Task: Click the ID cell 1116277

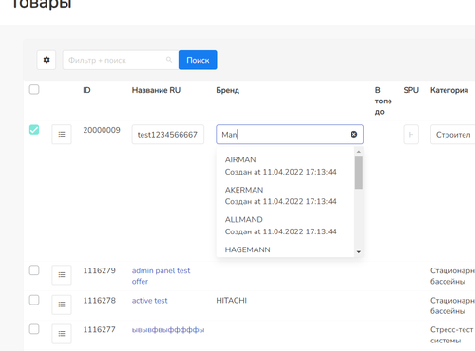Action: click(100, 330)
